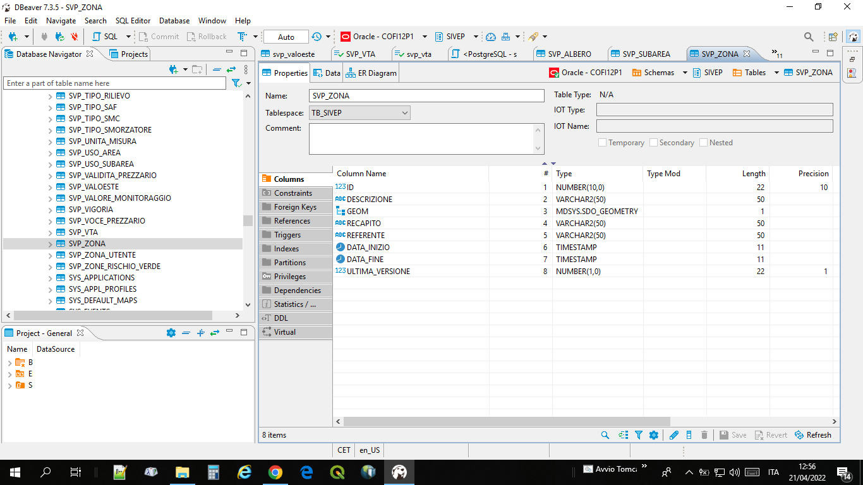Open the Database menu
The image size is (863, 485).
(x=174, y=20)
